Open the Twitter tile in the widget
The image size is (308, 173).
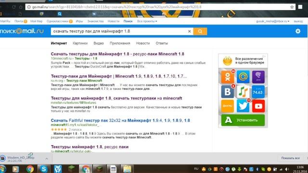243,106
